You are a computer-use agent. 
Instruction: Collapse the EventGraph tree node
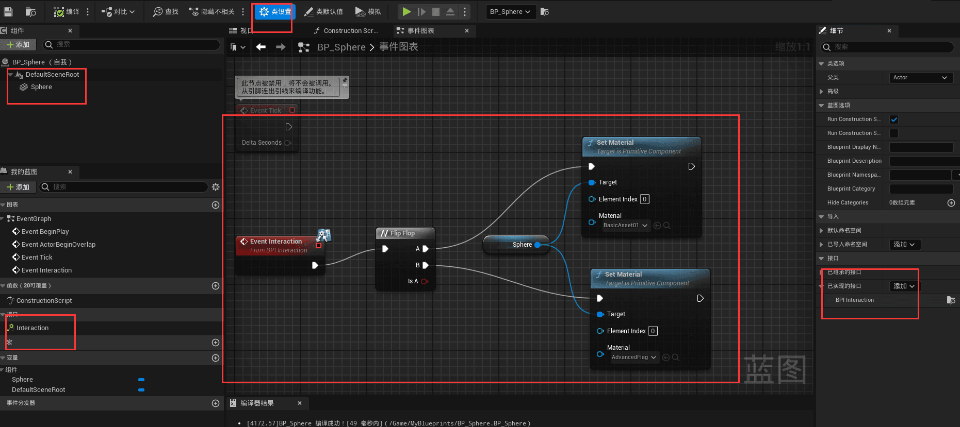[x=3, y=219]
